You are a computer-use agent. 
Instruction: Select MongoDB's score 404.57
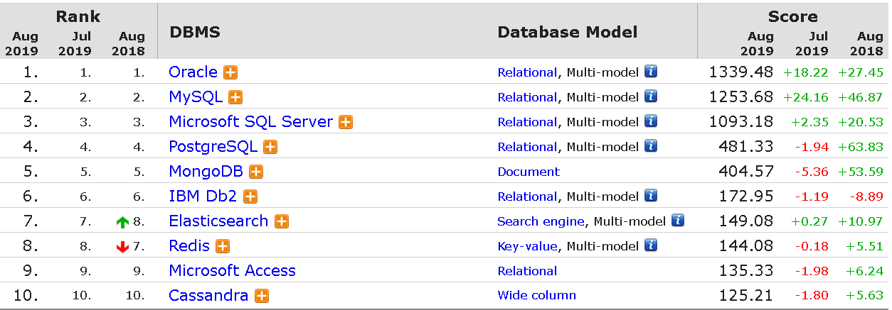pos(747,172)
